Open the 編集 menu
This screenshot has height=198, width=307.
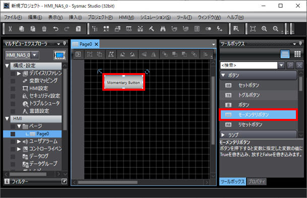point(35,18)
